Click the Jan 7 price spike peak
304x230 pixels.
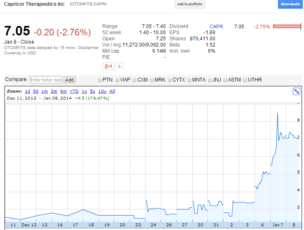pyautogui.click(x=278, y=114)
